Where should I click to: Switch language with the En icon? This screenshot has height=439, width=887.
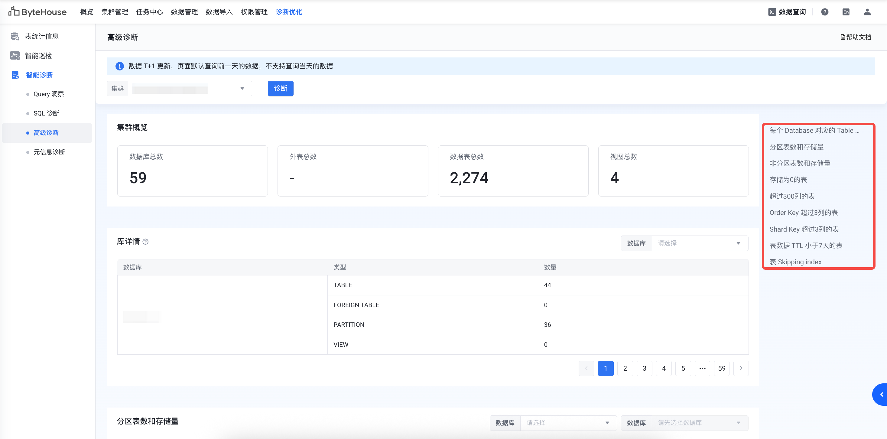846,12
